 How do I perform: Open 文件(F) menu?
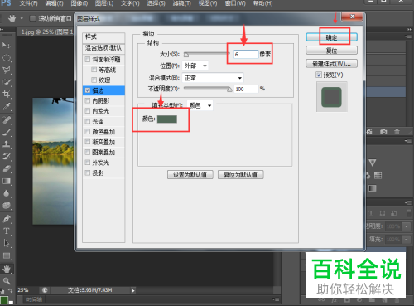pyautogui.click(x=28, y=3)
